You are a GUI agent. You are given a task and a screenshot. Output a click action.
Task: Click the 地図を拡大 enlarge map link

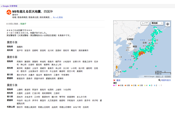pos(166,80)
